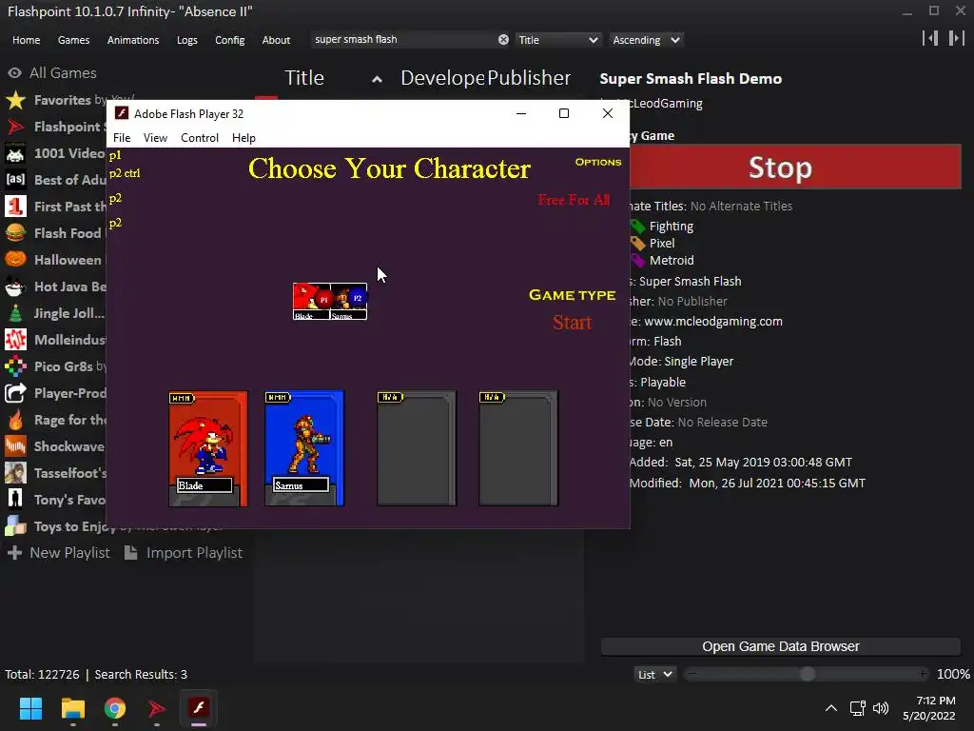Open the Favorites playlist star icon
Image resolution: width=974 pixels, height=731 pixels.
(15, 100)
